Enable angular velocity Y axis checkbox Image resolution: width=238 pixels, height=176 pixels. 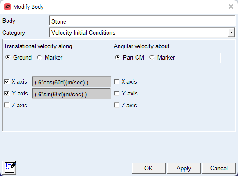click(x=116, y=93)
